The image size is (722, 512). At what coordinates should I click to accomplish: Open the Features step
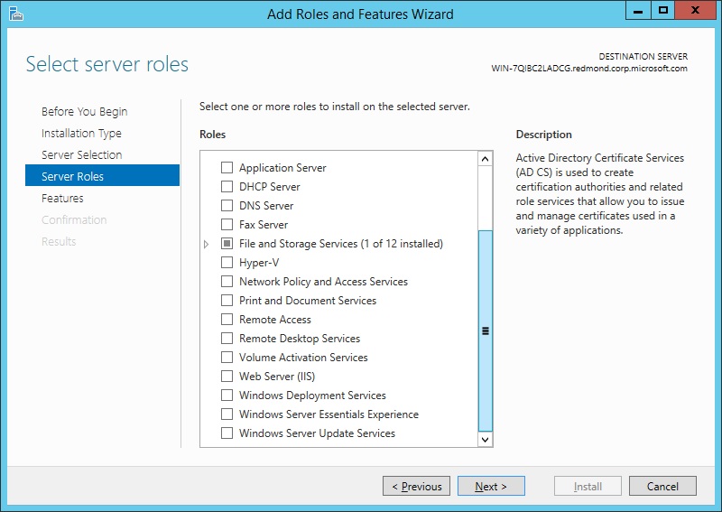(62, 198)
